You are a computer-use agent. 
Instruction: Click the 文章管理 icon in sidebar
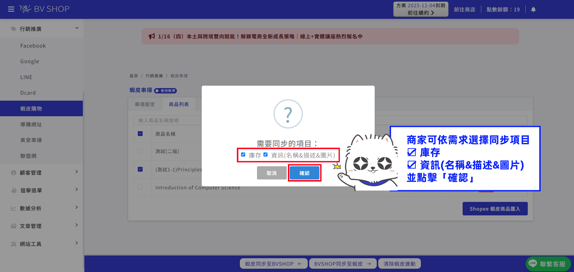[14, 226]
